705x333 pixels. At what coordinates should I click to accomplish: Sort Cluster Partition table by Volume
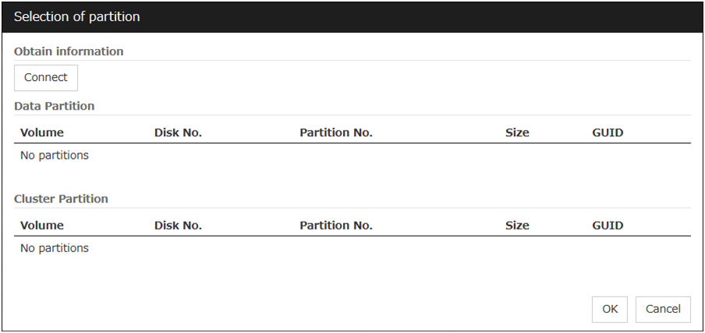click(42, 226)
